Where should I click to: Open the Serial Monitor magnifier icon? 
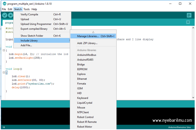189,15
